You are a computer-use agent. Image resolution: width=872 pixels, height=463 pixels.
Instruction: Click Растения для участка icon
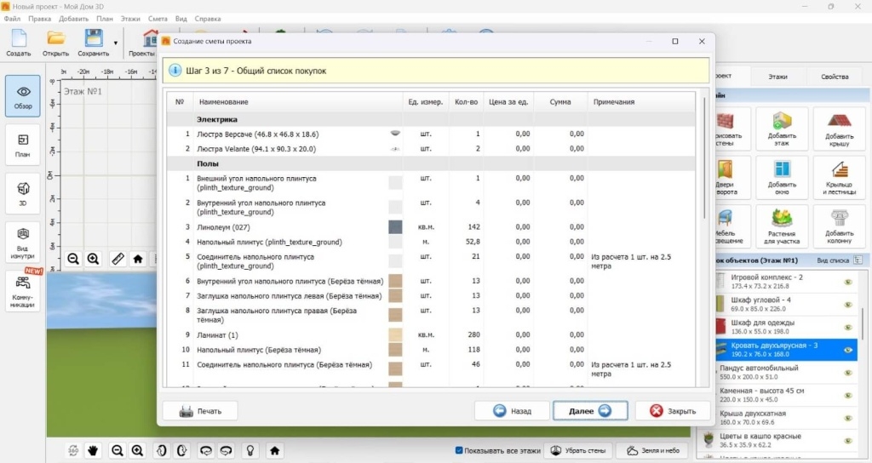[782, 225]
